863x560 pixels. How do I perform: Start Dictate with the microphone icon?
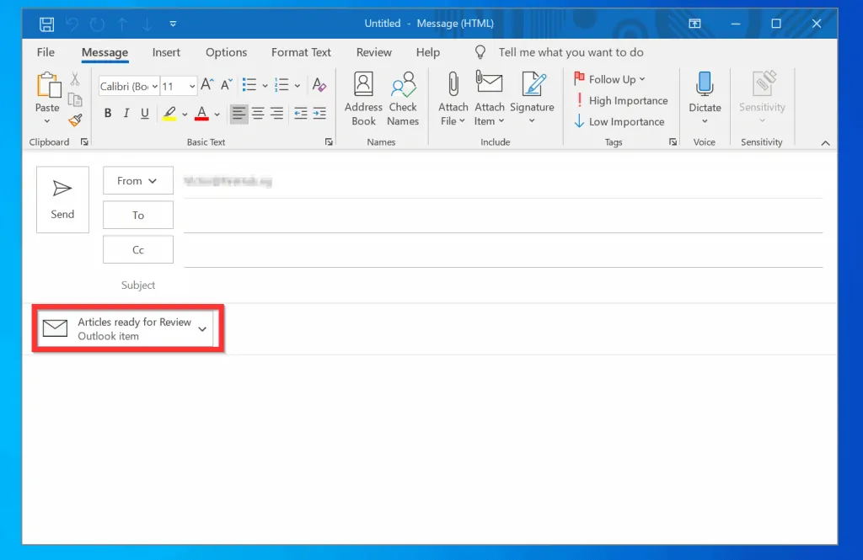(705, 86)
